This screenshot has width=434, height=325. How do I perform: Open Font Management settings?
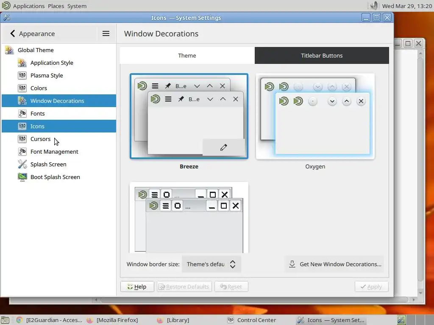tap(58, 152)
